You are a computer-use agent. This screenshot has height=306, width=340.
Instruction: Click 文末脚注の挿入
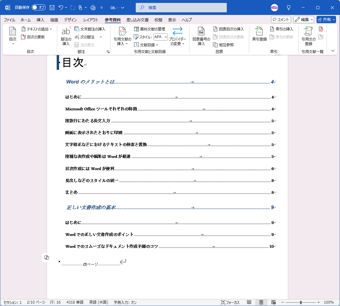[90, 29]
